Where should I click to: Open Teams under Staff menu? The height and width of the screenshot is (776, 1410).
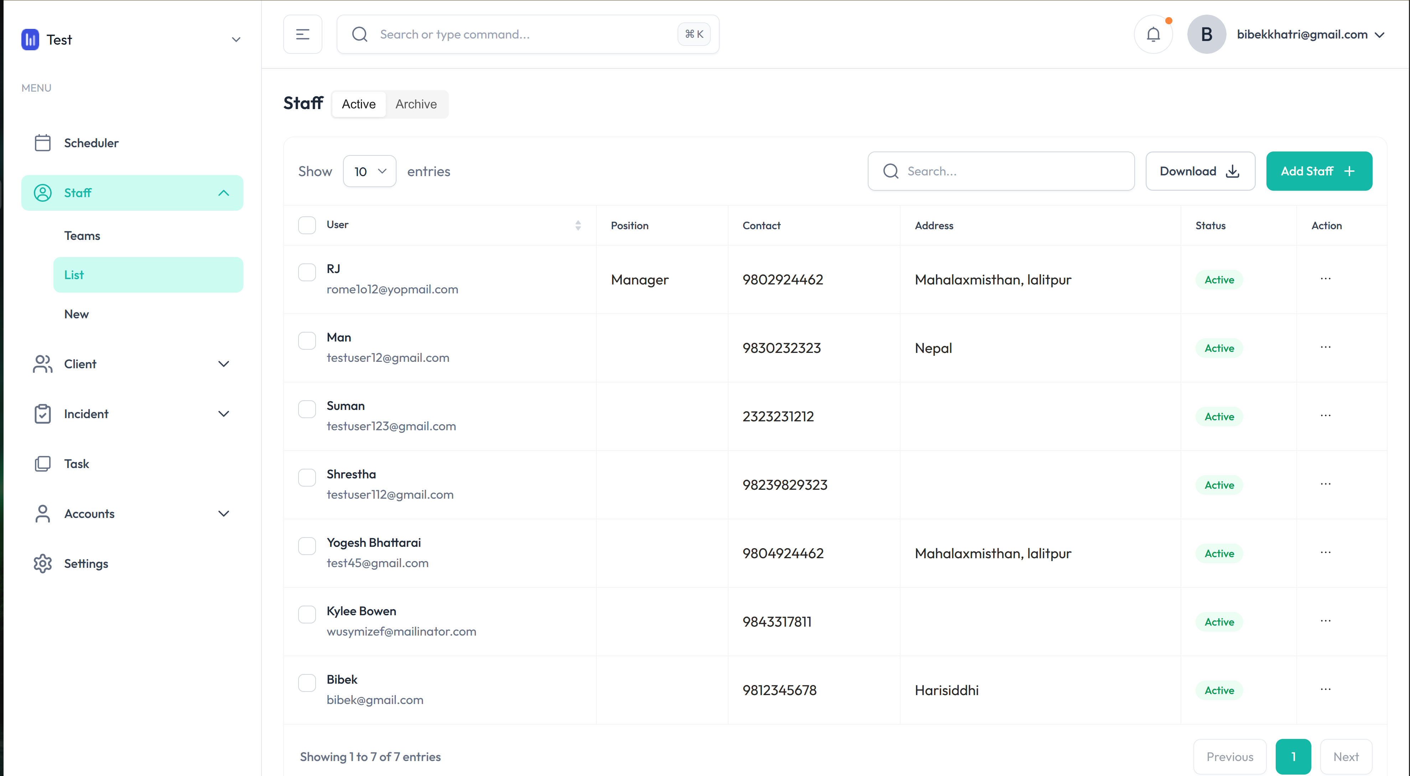tap(82, 236)
